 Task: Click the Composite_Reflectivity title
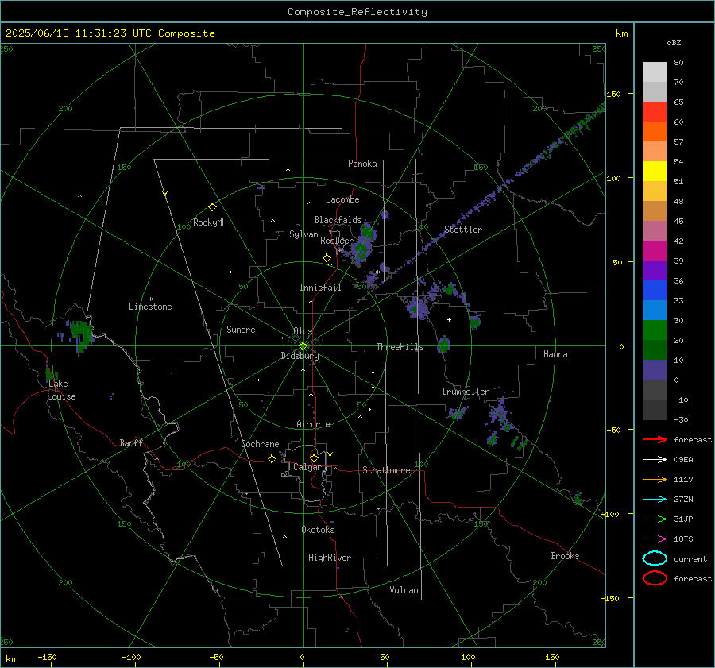[357, 12]
